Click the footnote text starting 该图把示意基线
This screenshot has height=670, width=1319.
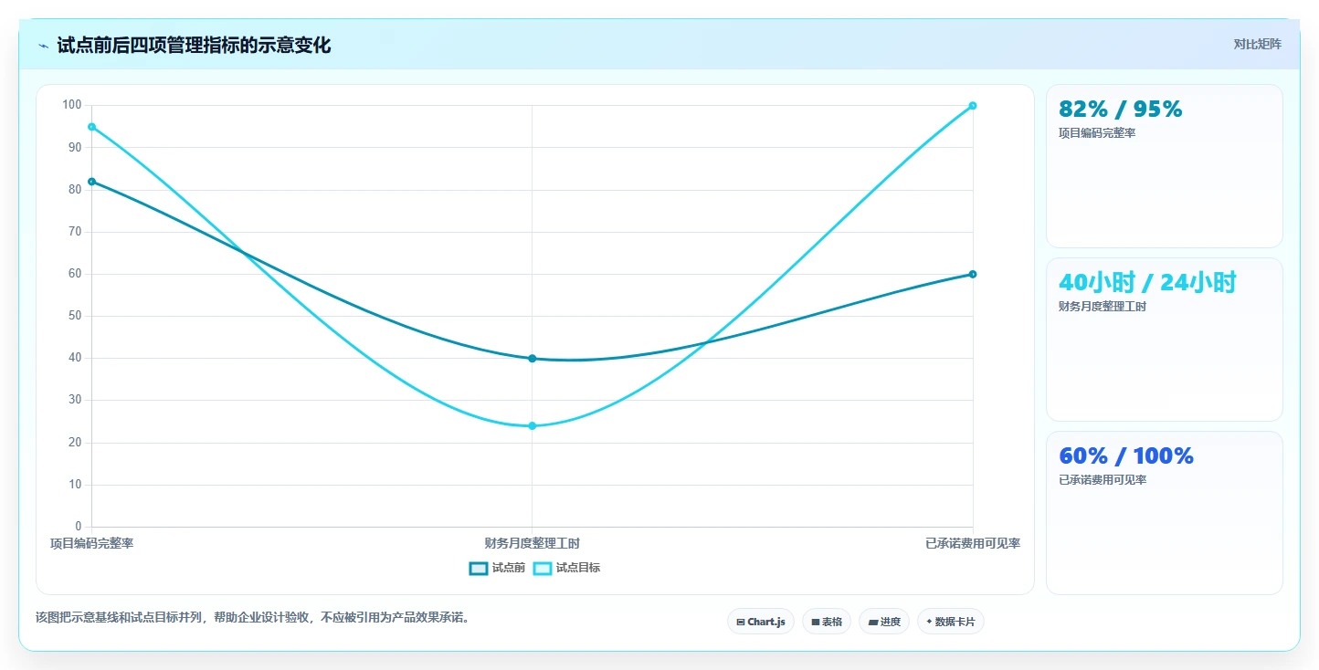pos(254,617)
